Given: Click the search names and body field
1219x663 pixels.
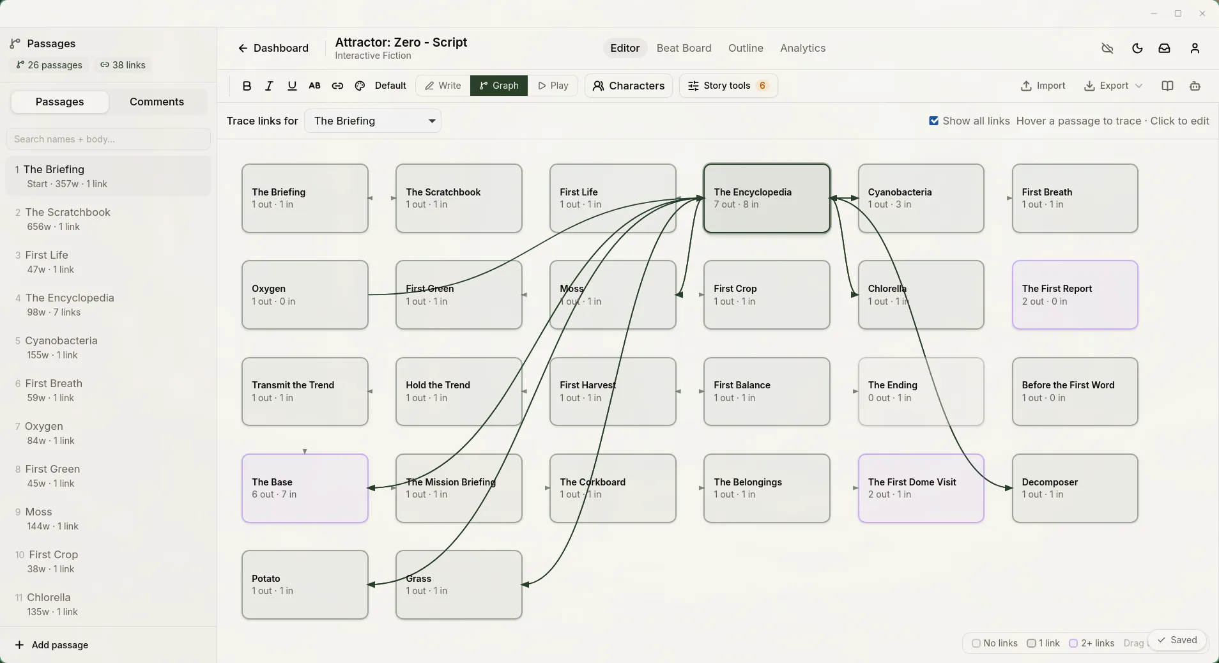Looking at the screenshot, I should coord(108,139).
